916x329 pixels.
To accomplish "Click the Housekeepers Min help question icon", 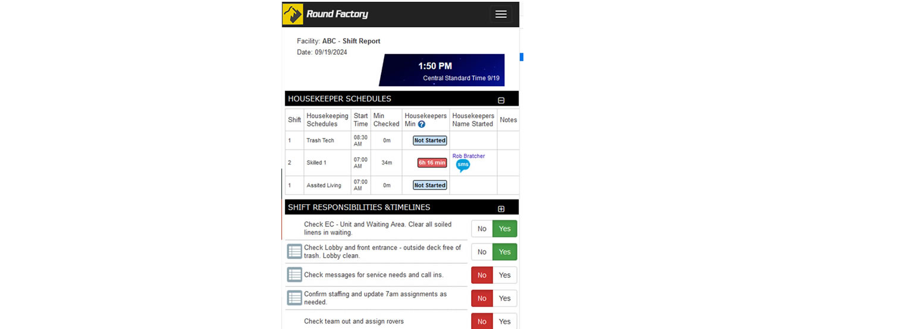I will [x=422, y=124].
